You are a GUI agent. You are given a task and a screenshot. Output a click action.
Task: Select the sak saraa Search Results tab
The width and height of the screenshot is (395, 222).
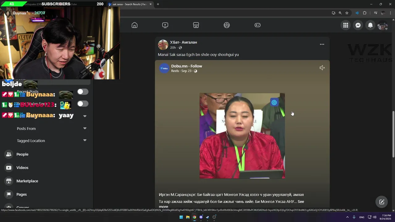click(130, 4)
